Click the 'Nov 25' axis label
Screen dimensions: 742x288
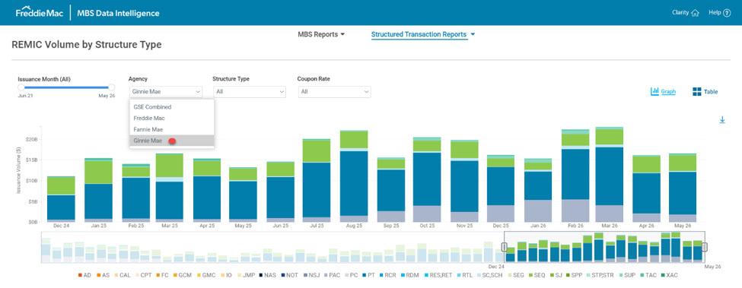(464, 226)
